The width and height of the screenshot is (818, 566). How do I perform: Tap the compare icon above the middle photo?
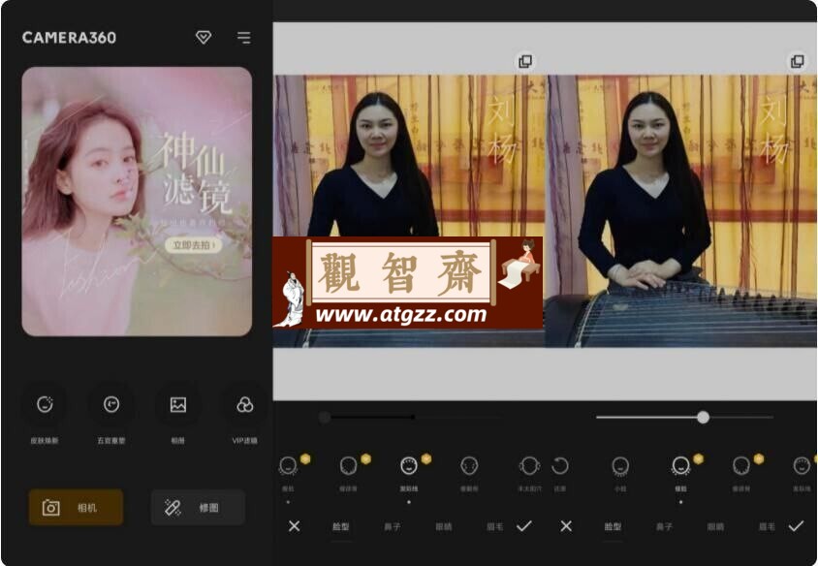click(x=525, y=61)
